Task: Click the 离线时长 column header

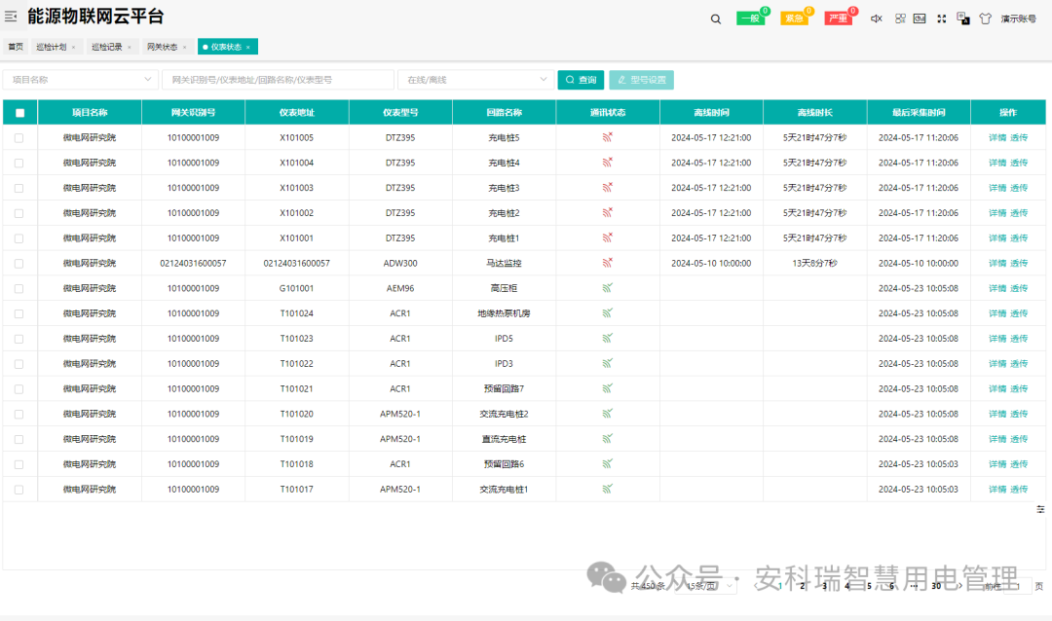Action: pyautogui.click(x=814, y=112)
